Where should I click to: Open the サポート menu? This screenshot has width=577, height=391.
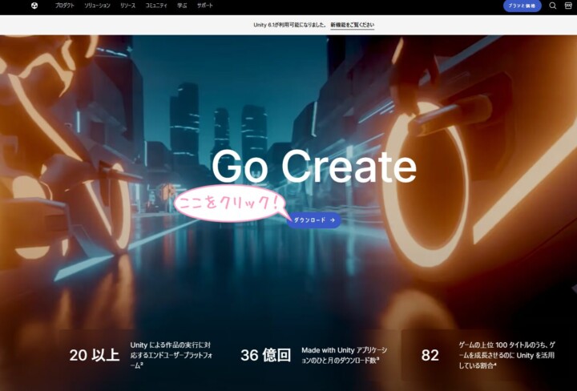point(204,6)
